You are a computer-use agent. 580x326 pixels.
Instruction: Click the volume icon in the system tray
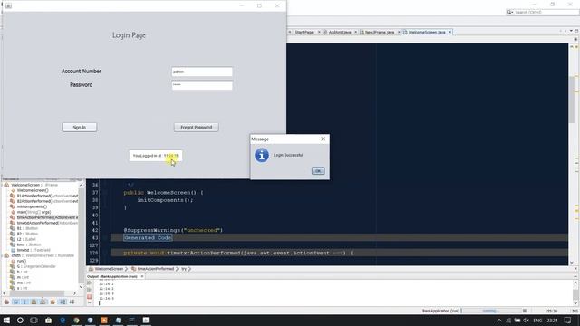[526, 321]
